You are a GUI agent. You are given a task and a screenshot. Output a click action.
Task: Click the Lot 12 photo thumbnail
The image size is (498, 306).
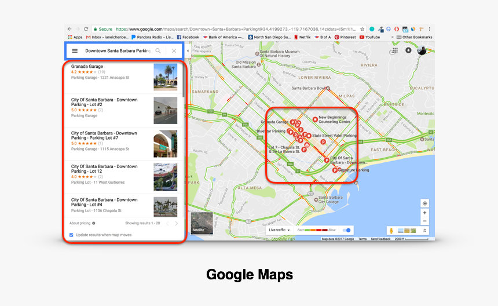(166, 177)
